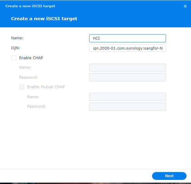The width and height of the screenshot is (191, 184).
Task: Click the IQN: label
Action: [x=15, y=48]
